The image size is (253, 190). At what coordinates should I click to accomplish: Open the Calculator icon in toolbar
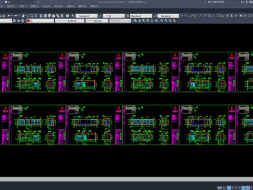click(x=62, y=16)
